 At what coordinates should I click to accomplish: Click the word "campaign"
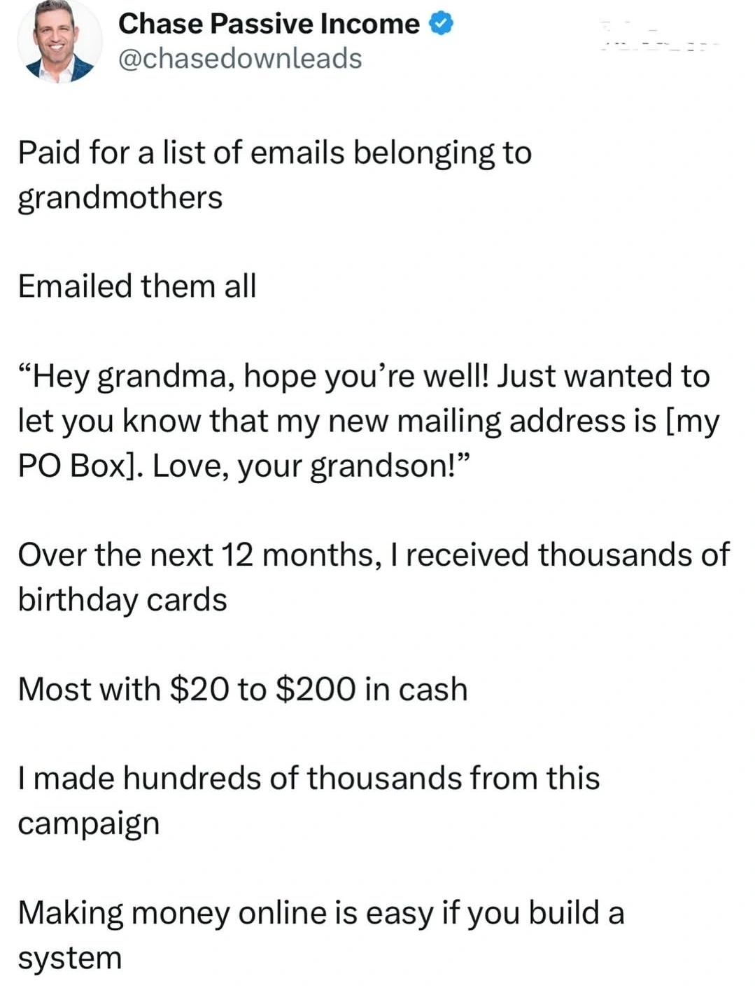coord(89,823)
